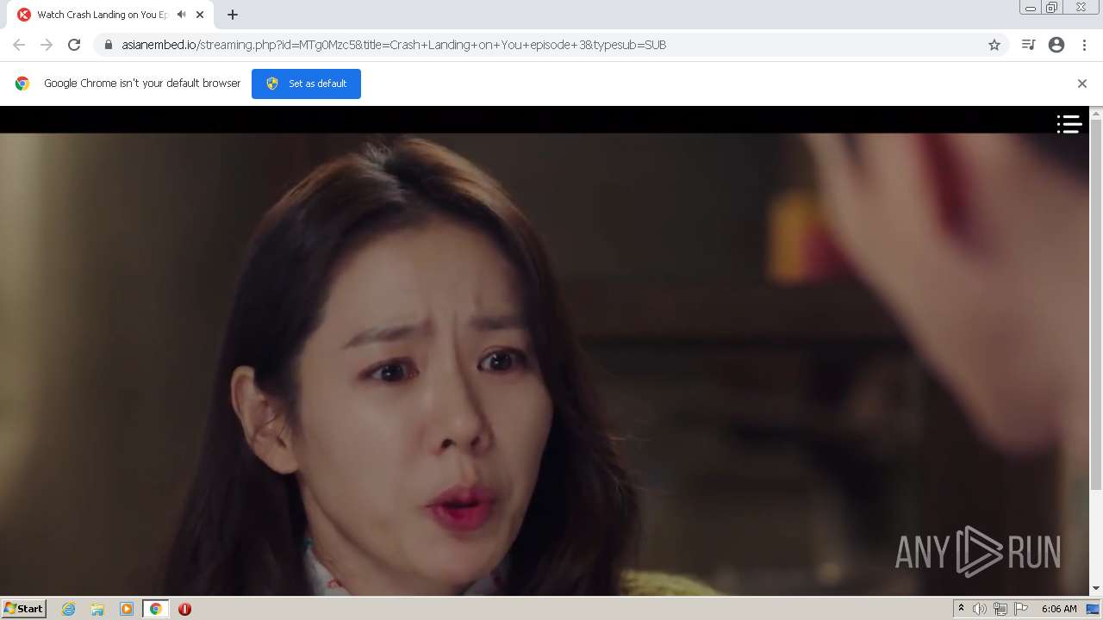Show hidden system tray icons
The image size is (1103, 620).
tap(961, 609)
